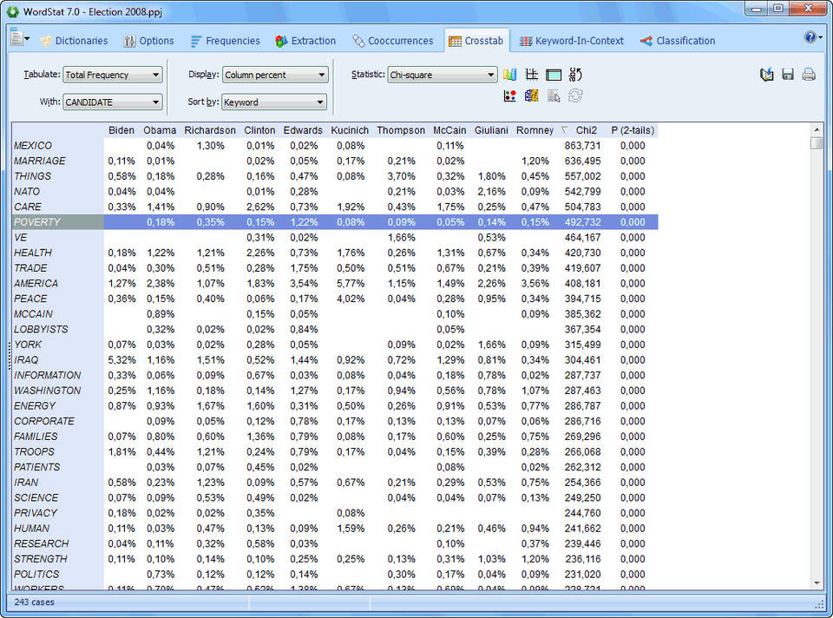Screen dimensions: 833x618
Task: Click the bar chart icon next to Statistic
Action: coord(510,75)
